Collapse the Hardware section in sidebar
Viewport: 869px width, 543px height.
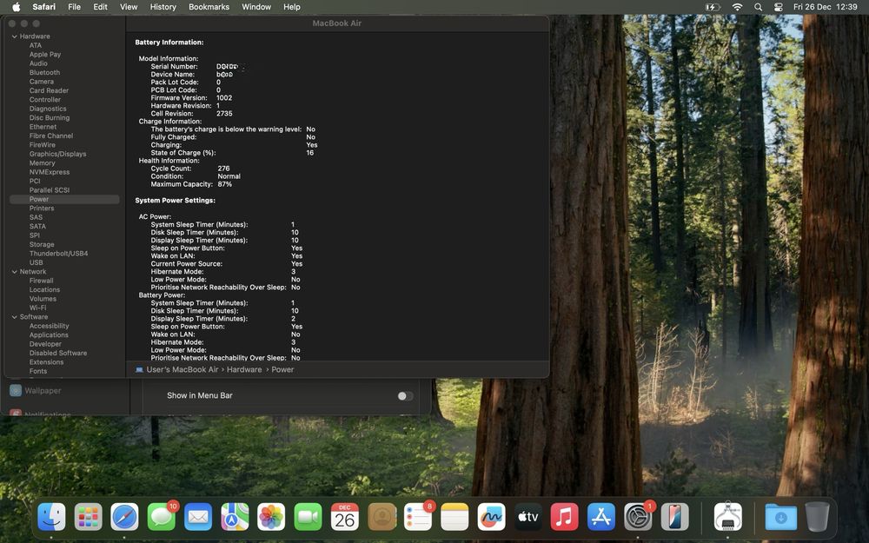[x=14, y=36]
